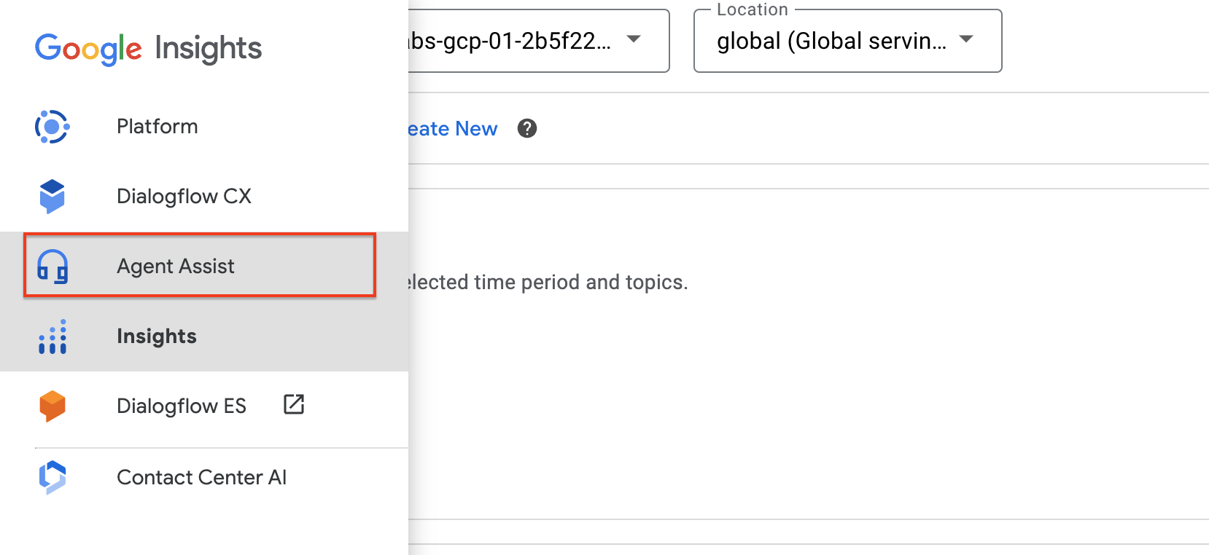Click the Google Insights logo

pos(148,48)
